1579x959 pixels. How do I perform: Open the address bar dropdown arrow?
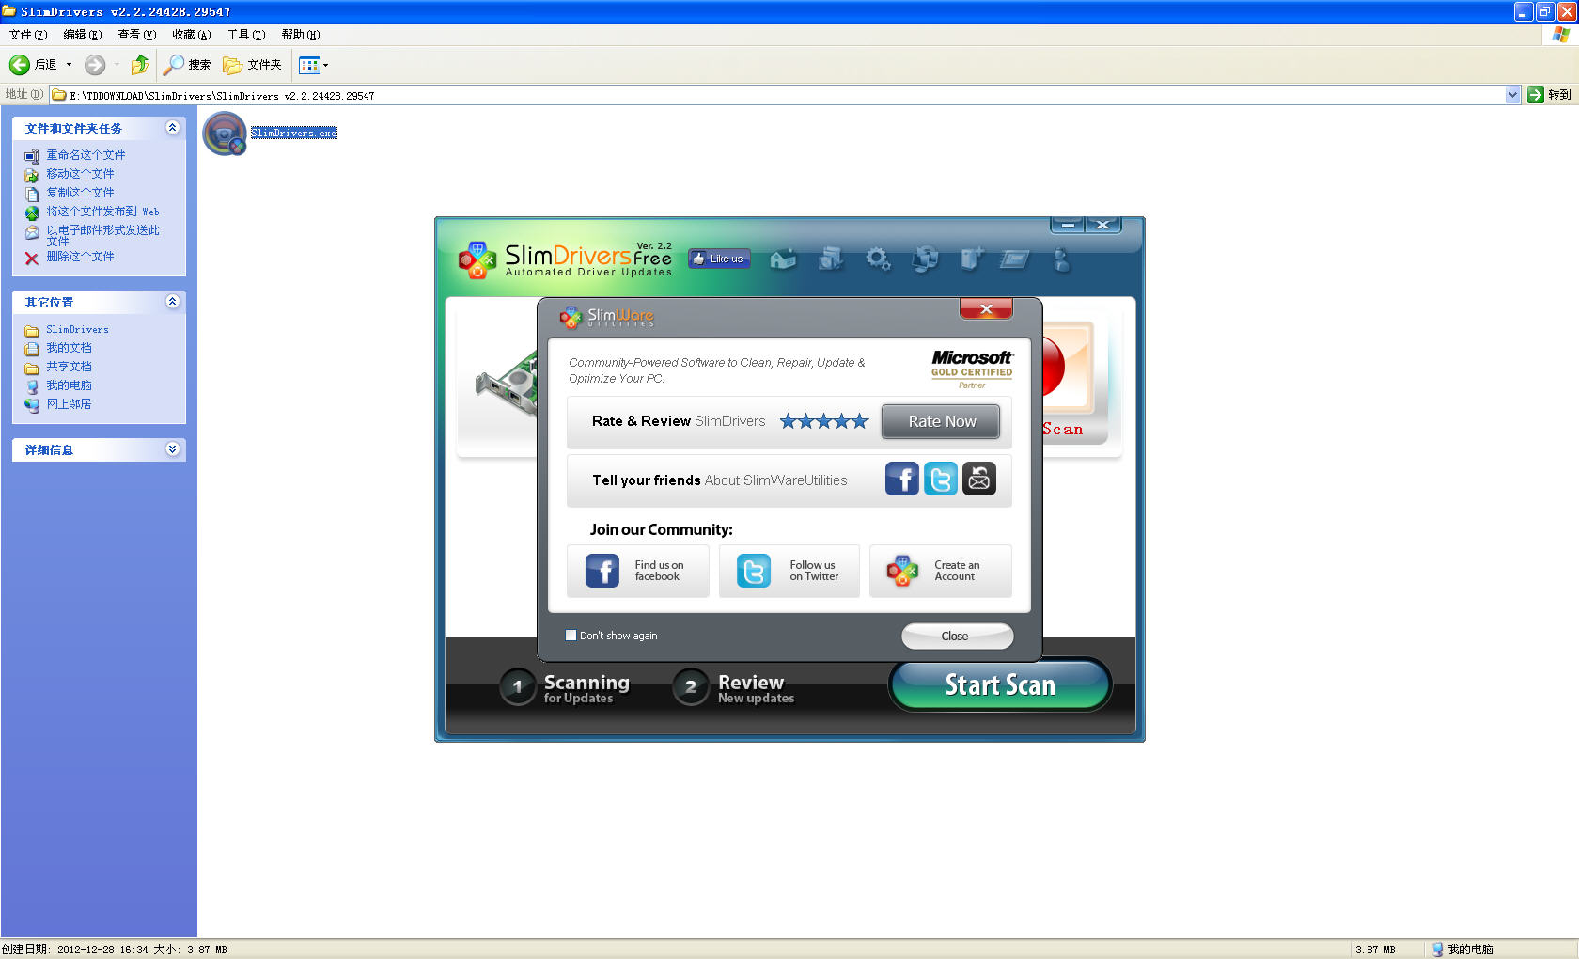1512,95
